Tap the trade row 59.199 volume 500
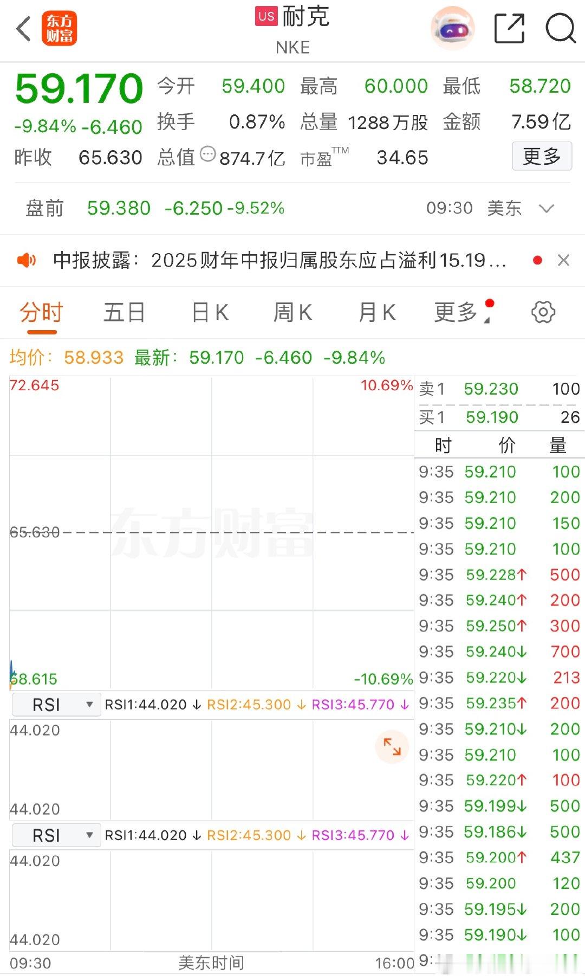 pos(499,806)
